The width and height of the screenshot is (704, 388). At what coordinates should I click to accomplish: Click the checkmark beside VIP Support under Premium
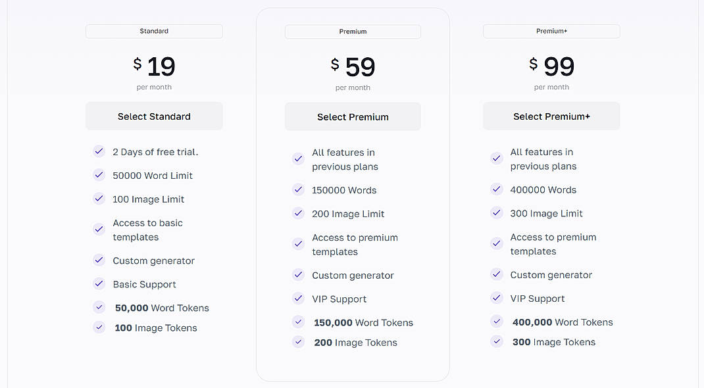tap(298, 298)
